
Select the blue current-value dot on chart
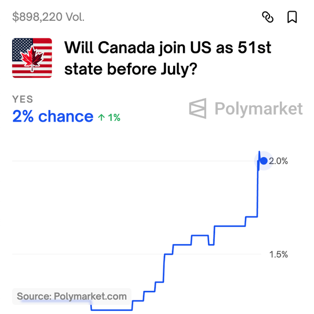coord(264,161)
